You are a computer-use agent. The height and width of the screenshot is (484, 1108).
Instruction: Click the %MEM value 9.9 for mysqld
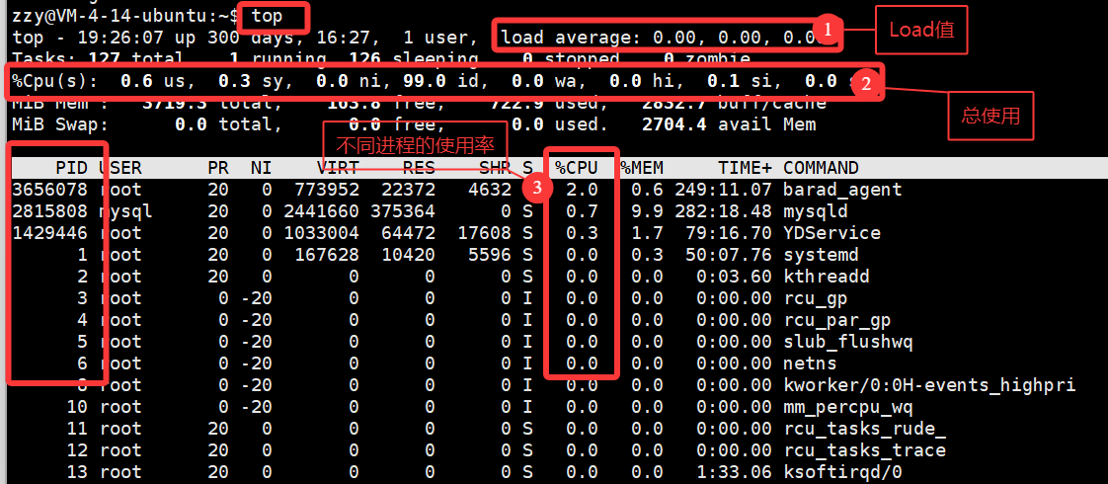click(647, 212)
